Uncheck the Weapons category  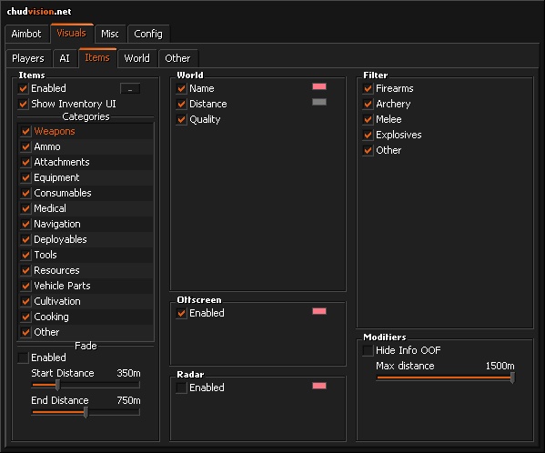tap(25, 131)
